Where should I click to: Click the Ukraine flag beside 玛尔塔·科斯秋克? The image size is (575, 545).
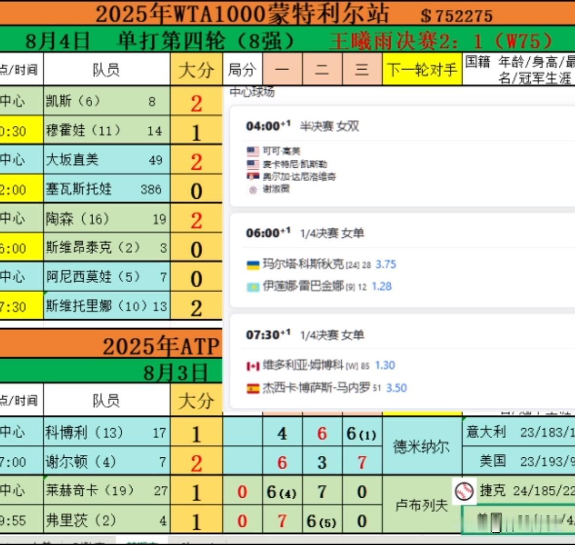253,265
